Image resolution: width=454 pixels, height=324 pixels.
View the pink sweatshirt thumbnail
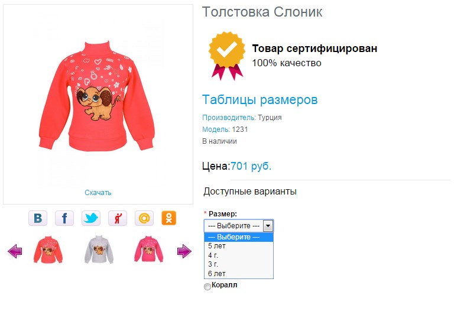click(148, 250)
